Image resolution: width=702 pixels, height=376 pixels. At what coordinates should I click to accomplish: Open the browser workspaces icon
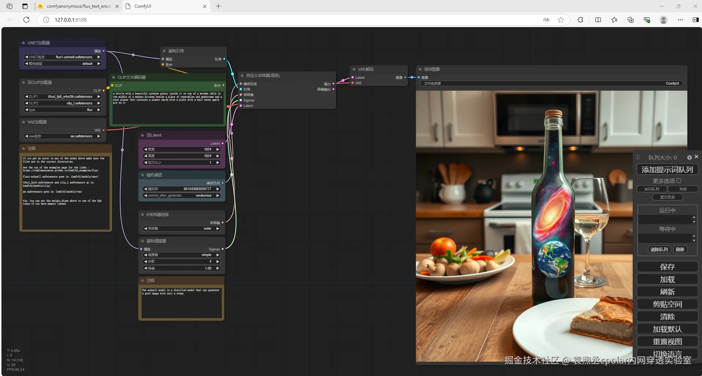click(x=10, y=6)
